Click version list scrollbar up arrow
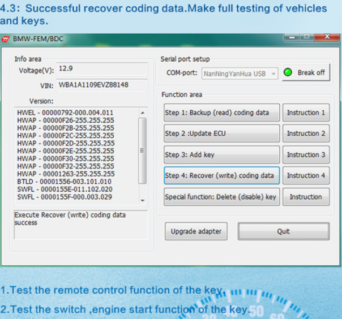The height and width of the screenshot is (319, 342). [x=143, y=113]
